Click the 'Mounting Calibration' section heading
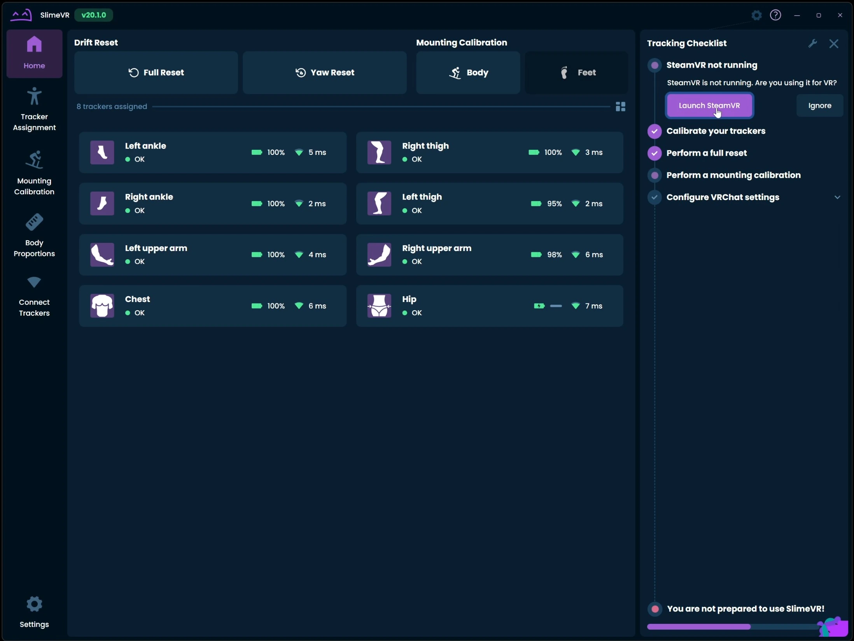This screenshot has width=854, height=641. pos(462,42)
